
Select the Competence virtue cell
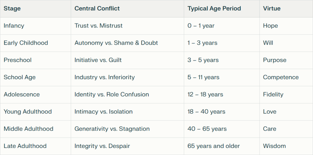point(281,77)
